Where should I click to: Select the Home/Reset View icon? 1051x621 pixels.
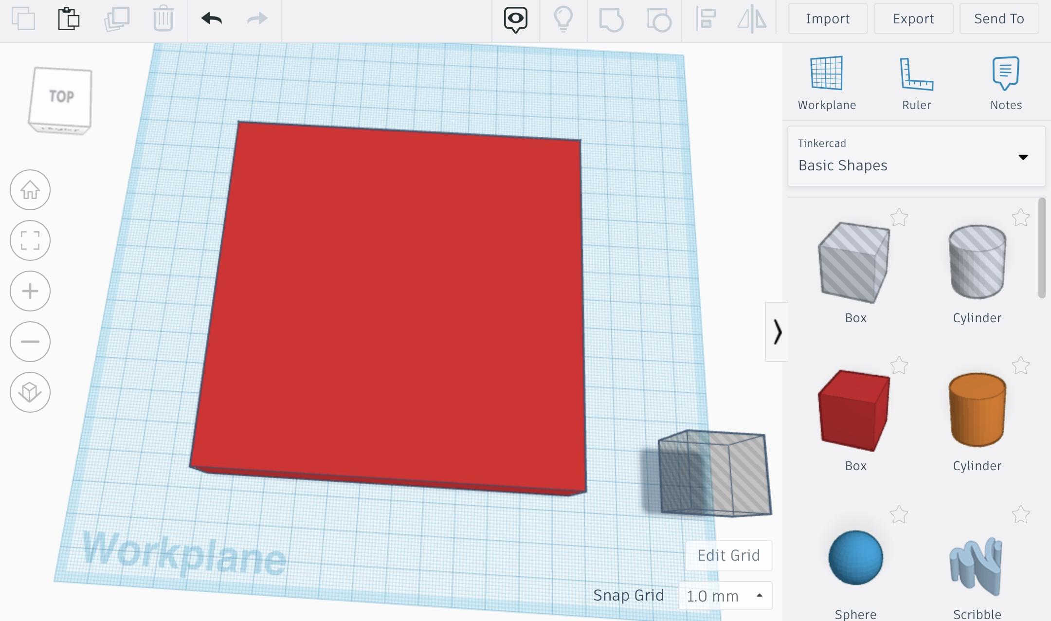(x=30, y=189)
